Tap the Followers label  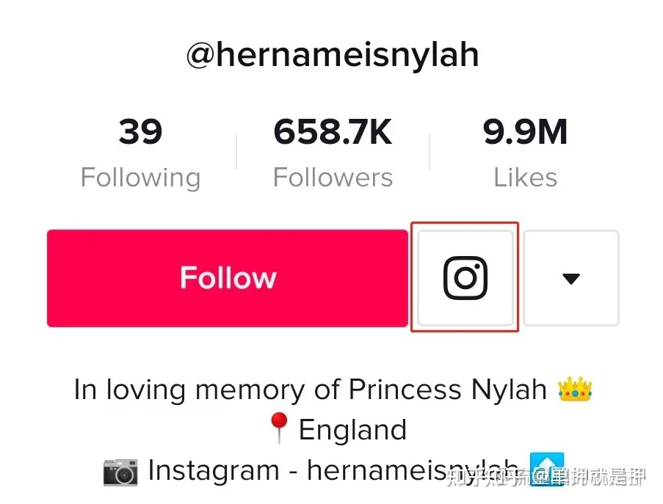[333, 177]
